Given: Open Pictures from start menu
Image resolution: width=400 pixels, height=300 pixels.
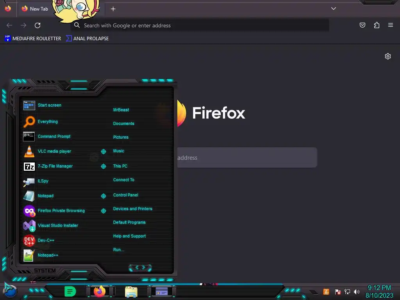Looking at the screenshot, I should point(121,137).
